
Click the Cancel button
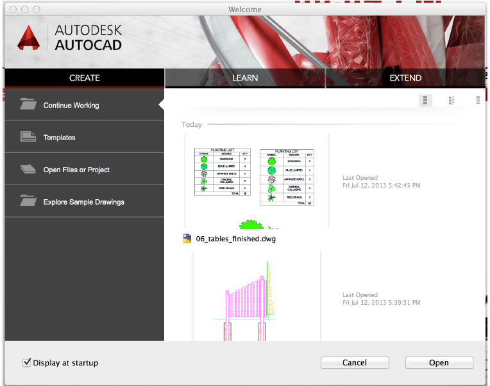[x=355, y=362]
